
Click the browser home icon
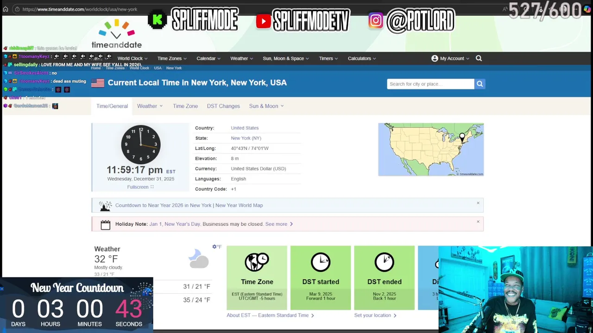[6, 9]
